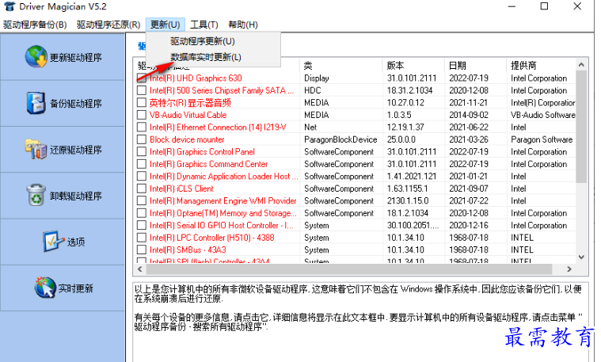Select the Intel(R) UHD Graphics 630 row
The height and width of the screenshot is (362, 601).
pos(356,78)
